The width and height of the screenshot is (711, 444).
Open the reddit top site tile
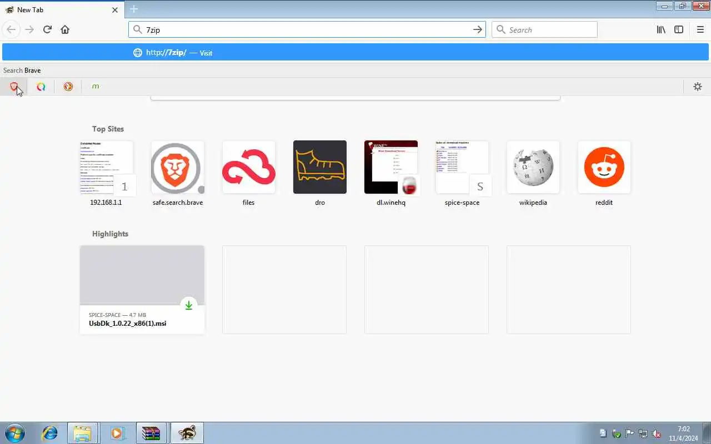coord(604,173)
